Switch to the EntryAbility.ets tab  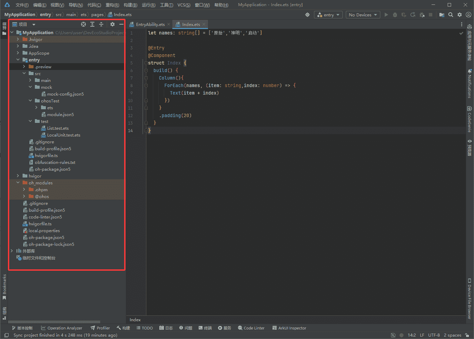[150, 24]
